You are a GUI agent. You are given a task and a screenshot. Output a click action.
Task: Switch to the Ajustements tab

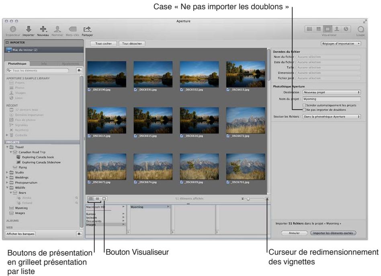(70, 63)
